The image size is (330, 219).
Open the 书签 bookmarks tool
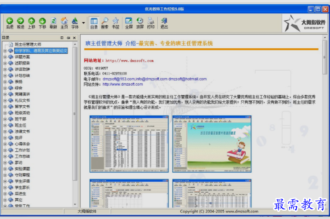(x=116, y=23)
